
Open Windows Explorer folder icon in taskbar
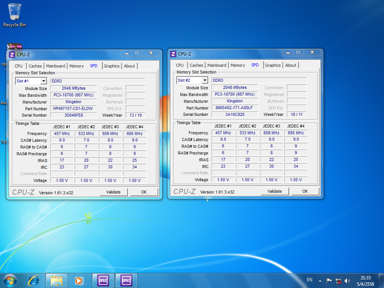coord(57,280)
